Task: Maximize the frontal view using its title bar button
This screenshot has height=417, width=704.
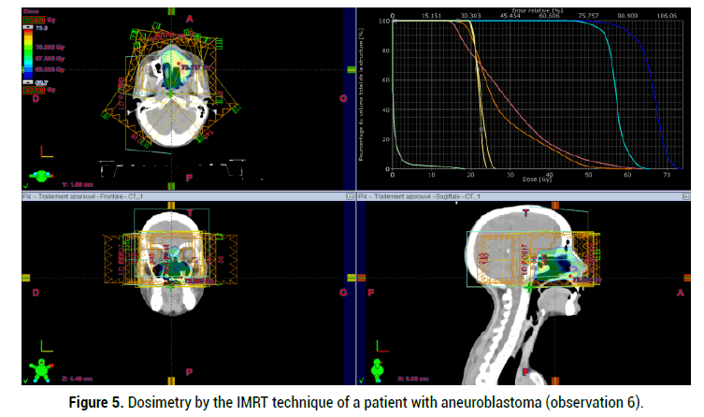Action: coord(348,196)
